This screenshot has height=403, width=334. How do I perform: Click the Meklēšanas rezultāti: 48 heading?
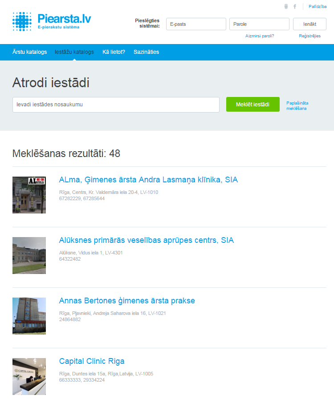coord(66,153)
